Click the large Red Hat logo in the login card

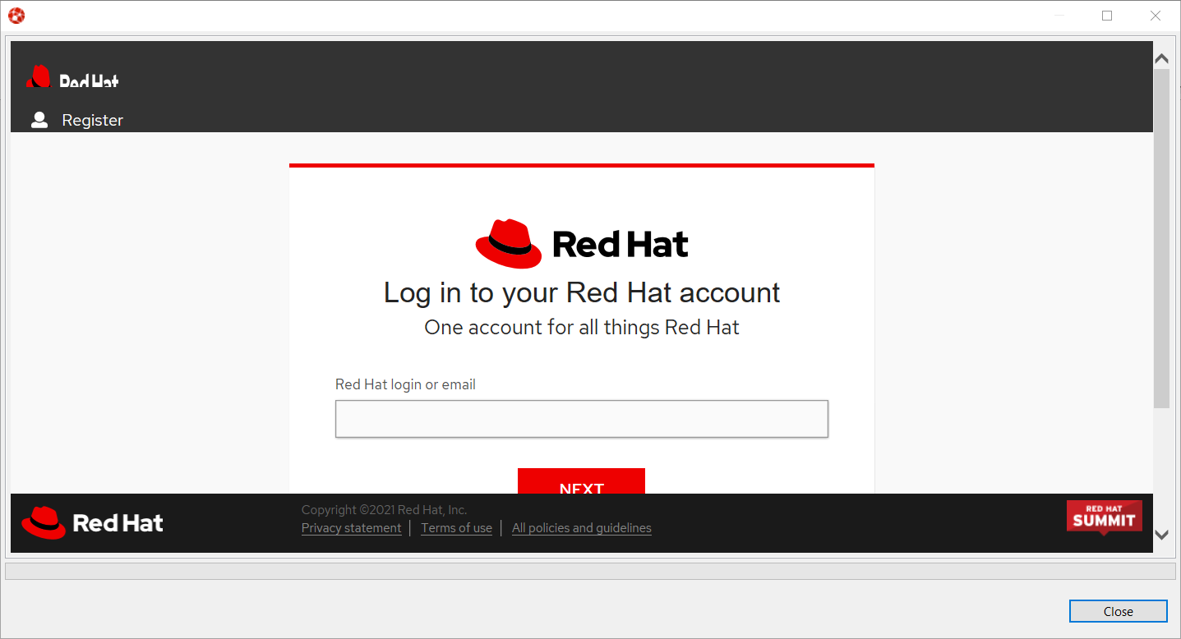click(x=582, y=244)
